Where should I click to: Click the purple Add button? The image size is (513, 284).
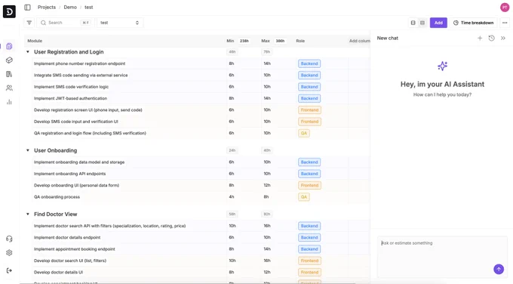coord(438,23)
